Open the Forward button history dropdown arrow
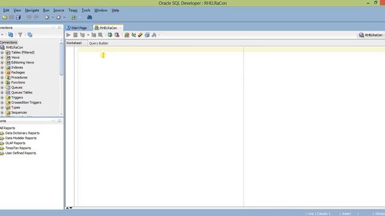This screenshot has width=385, height=216. [x=64, y=17]
